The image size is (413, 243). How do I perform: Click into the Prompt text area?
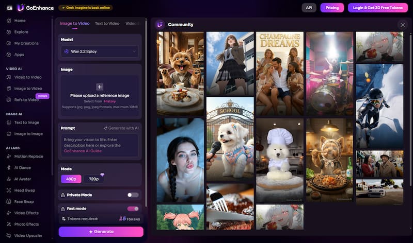click(100, 146)
